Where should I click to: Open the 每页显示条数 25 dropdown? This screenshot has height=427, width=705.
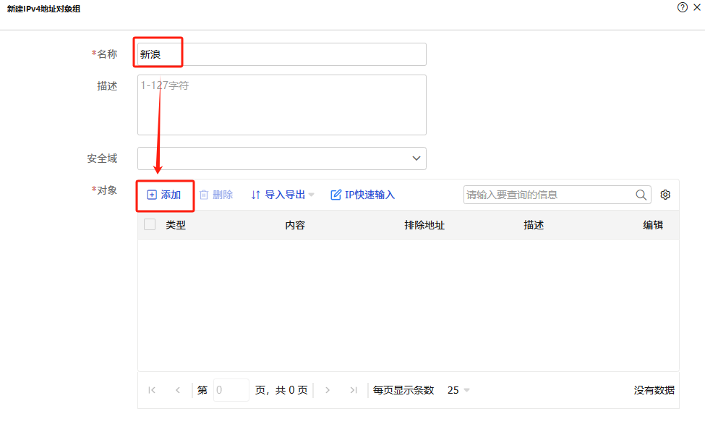coord(458,390)
